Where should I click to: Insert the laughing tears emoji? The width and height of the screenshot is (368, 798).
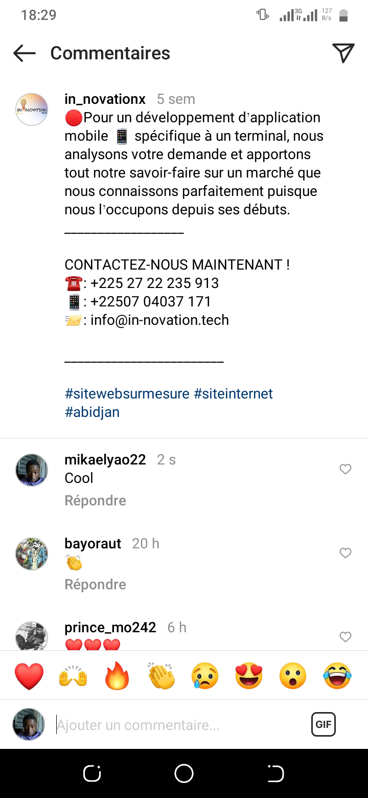337,676
